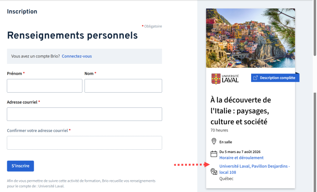Image resolution: width=317 pixels, height=192 pixels.
Task: Click the calendar icon beside the dates
Action: (214, 154)
